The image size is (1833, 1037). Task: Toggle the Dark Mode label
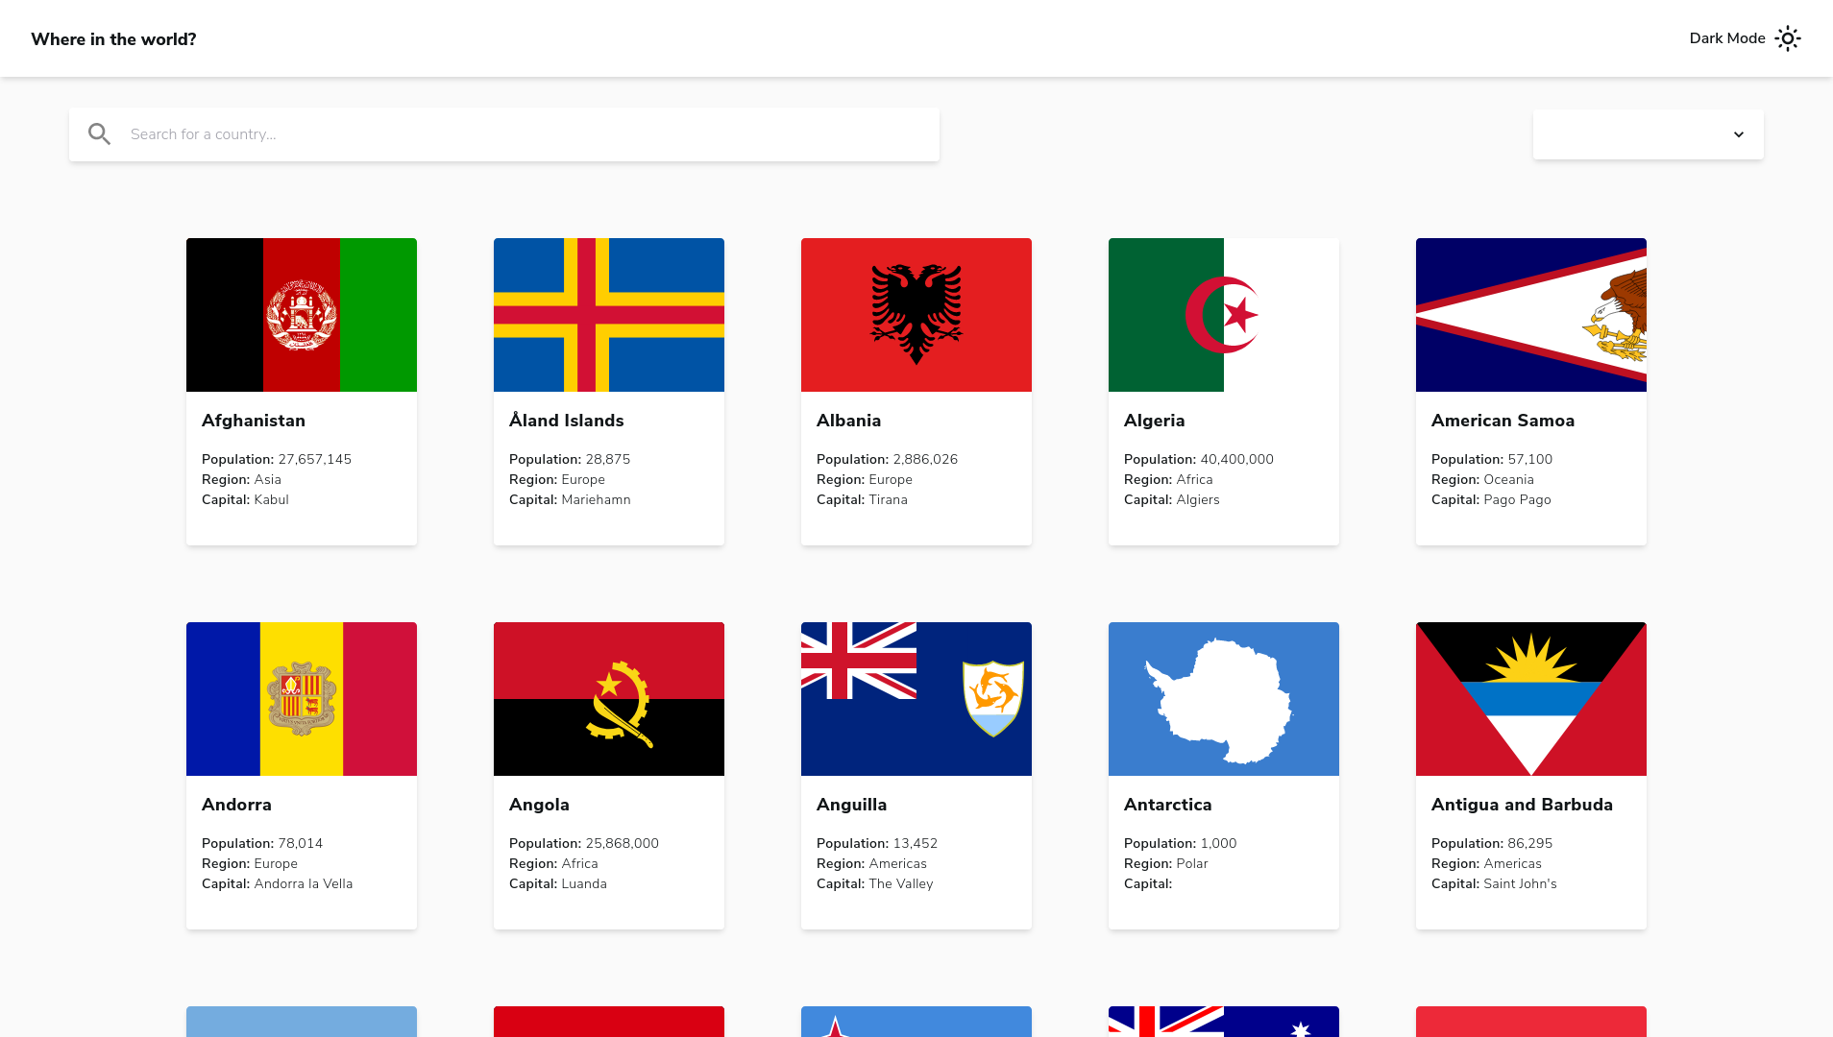[1726, 38]
